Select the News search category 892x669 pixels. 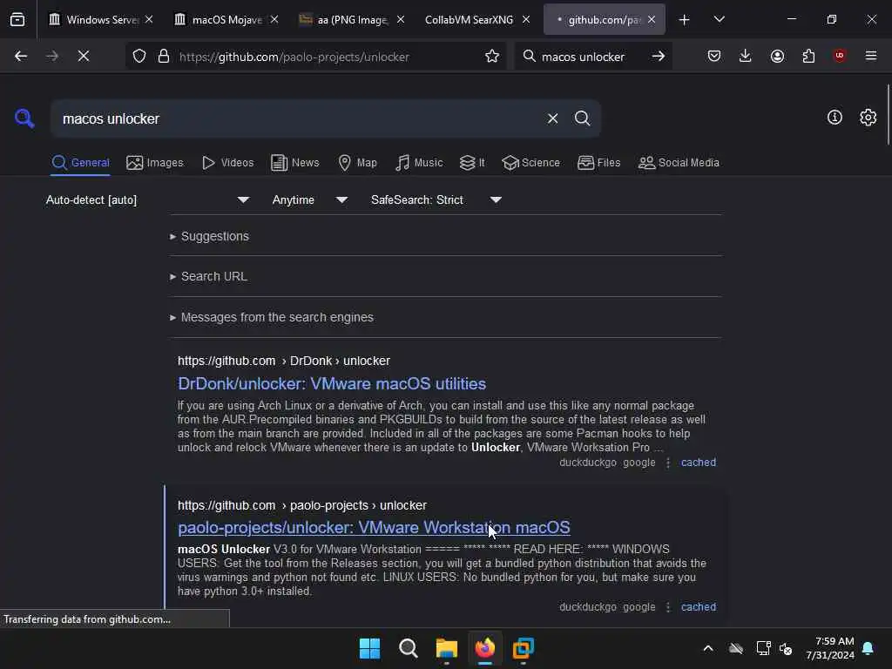click(295, 163)
